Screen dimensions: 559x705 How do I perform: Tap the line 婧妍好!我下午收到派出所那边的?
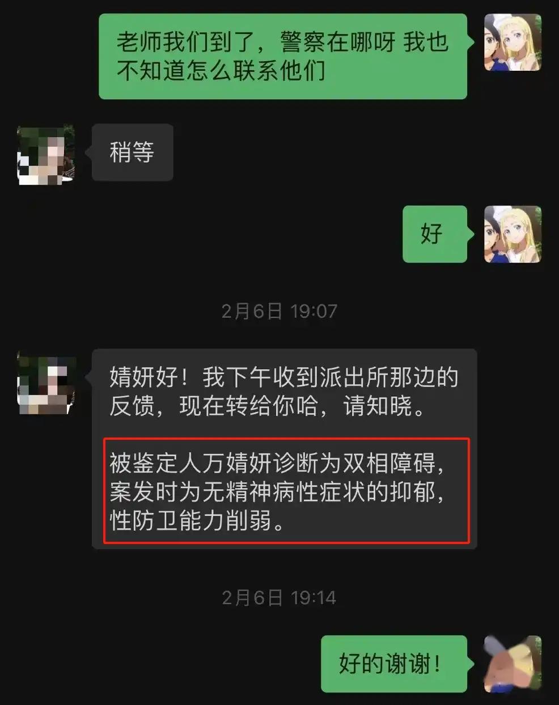pos(283,377)
